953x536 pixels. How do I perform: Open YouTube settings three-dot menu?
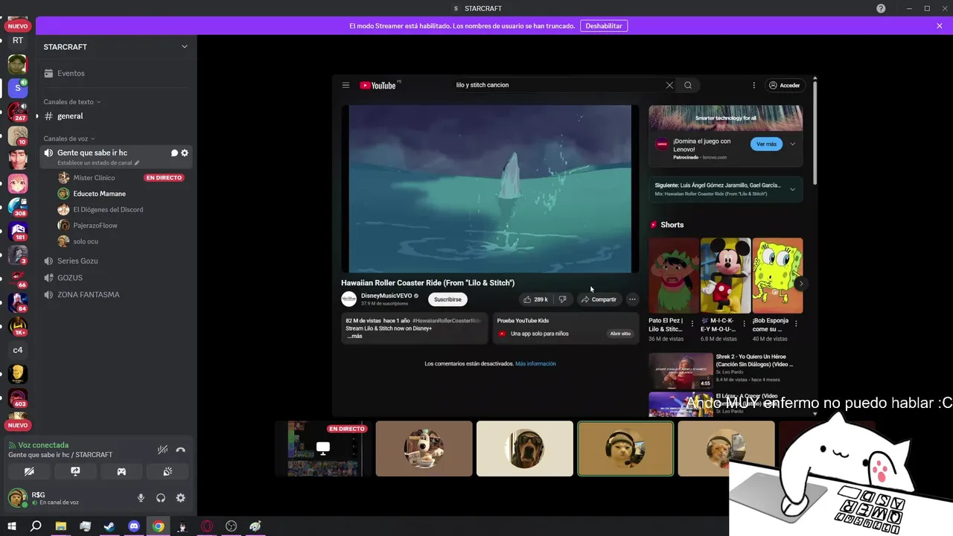(x=753, y=85)
